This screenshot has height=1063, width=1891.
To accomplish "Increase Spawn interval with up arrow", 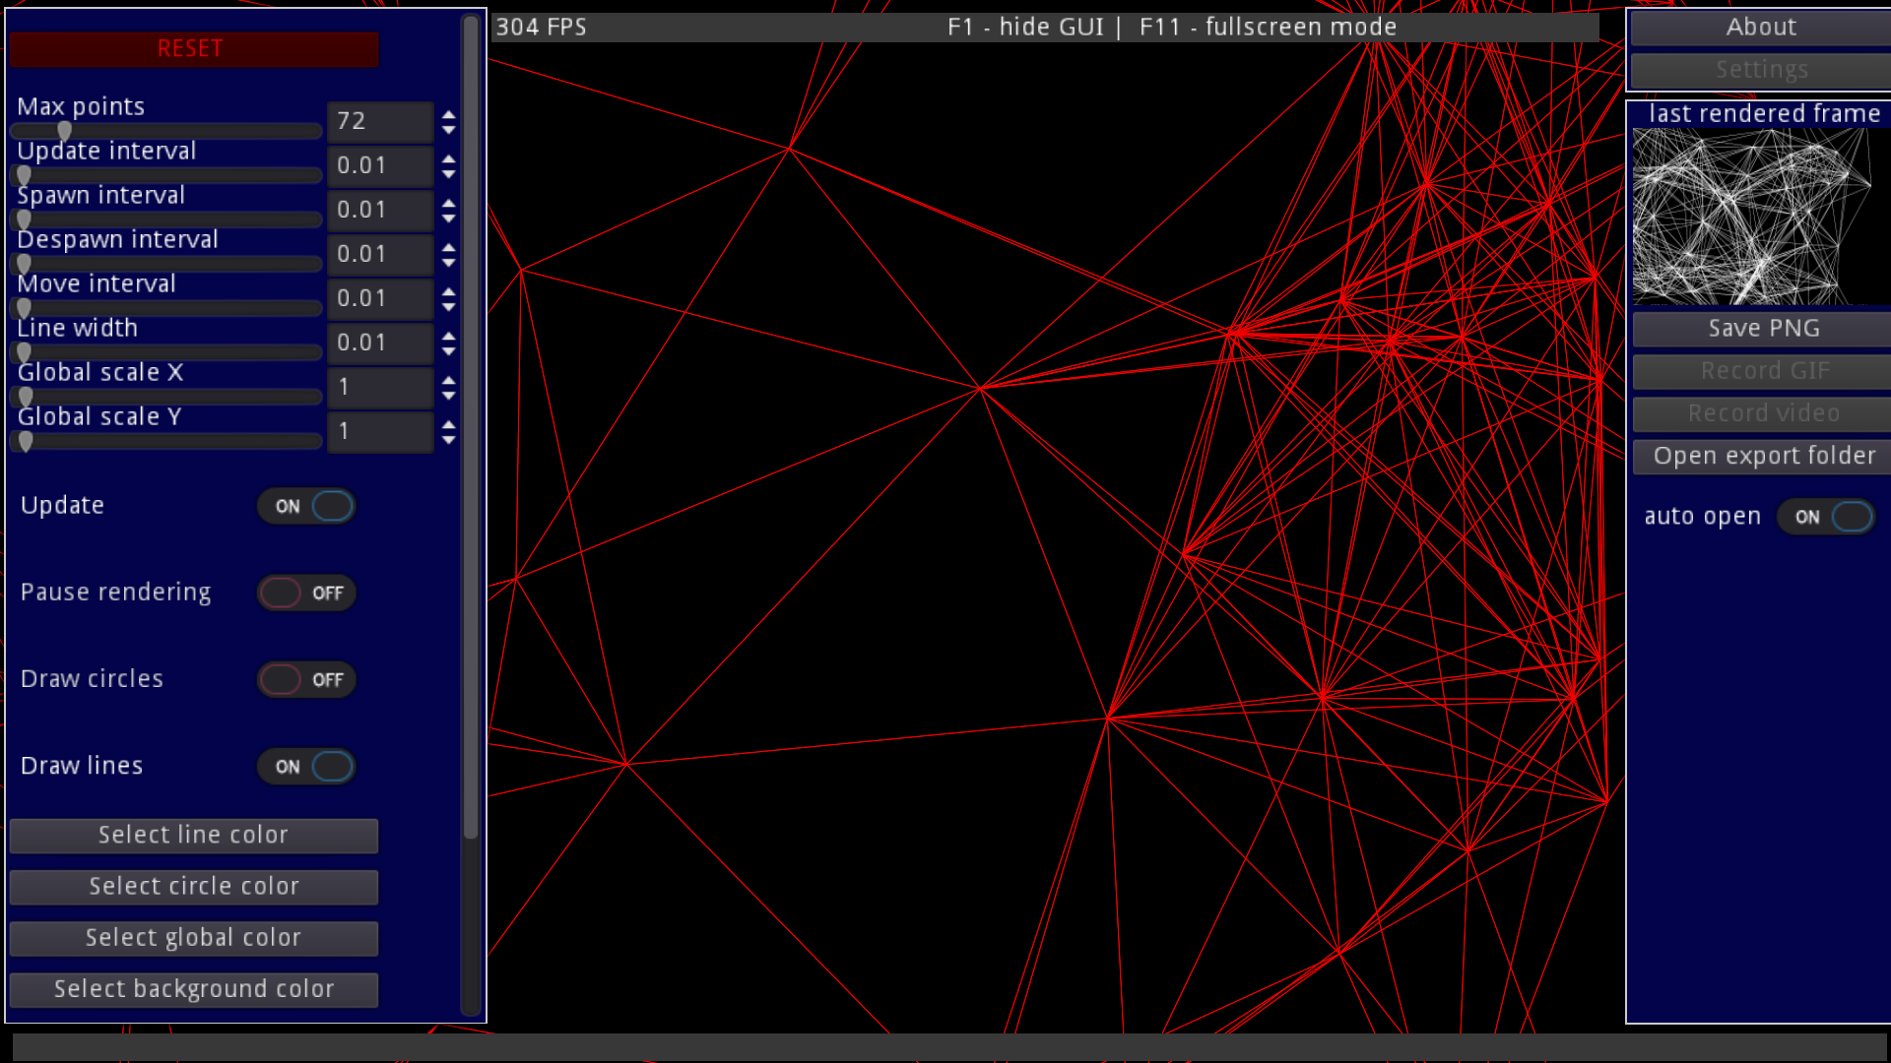I will pyautogui.click(x=449, y=203).
